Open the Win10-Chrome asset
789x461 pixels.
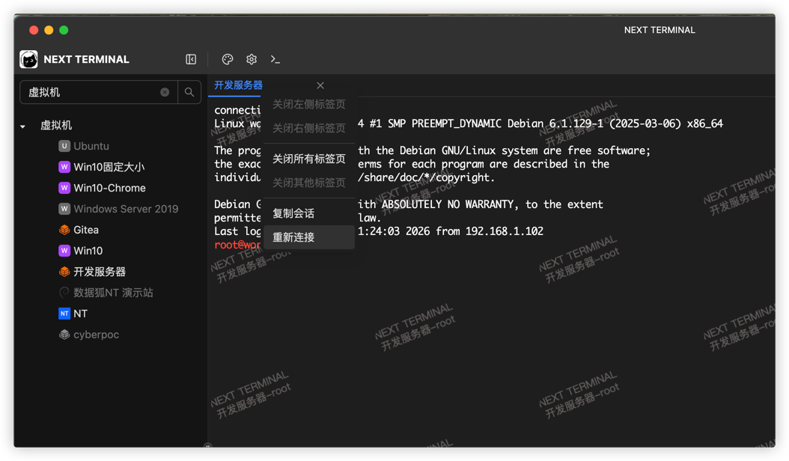[110, 188]
